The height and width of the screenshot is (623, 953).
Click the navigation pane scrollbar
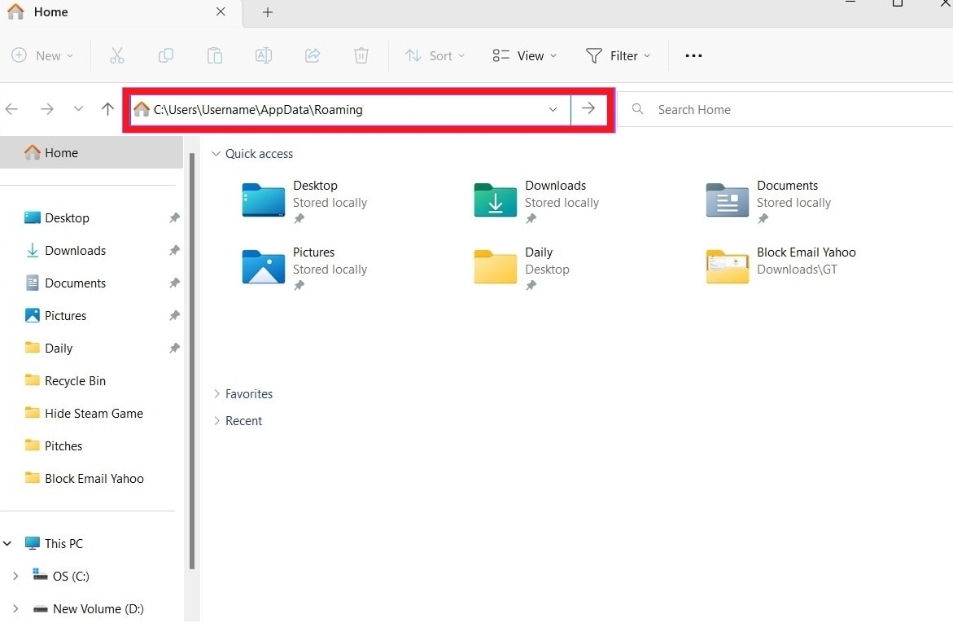pyautogui.click(x=192, y=362)
